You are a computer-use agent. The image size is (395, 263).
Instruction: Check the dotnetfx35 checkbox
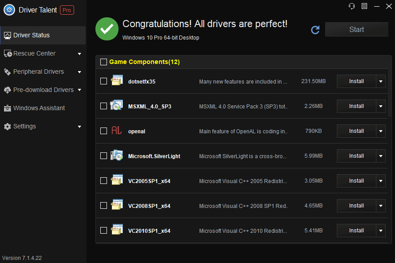click(x=104, y=81)
